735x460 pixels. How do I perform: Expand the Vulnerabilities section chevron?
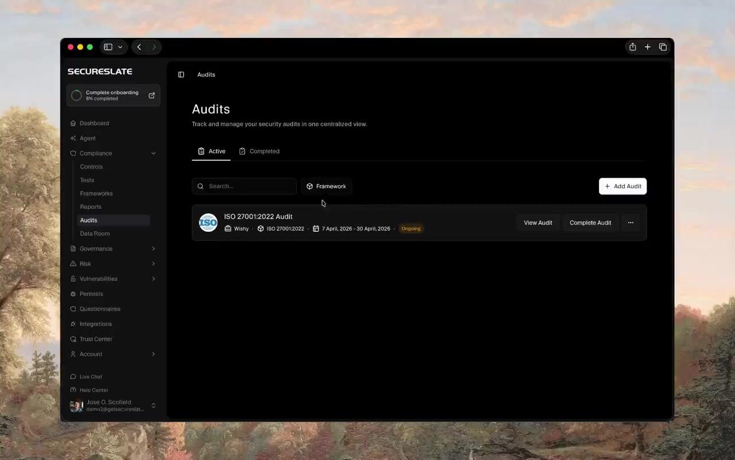click(153, 279)
